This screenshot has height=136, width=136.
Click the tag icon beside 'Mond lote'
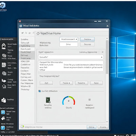click(x=3, y=118)
